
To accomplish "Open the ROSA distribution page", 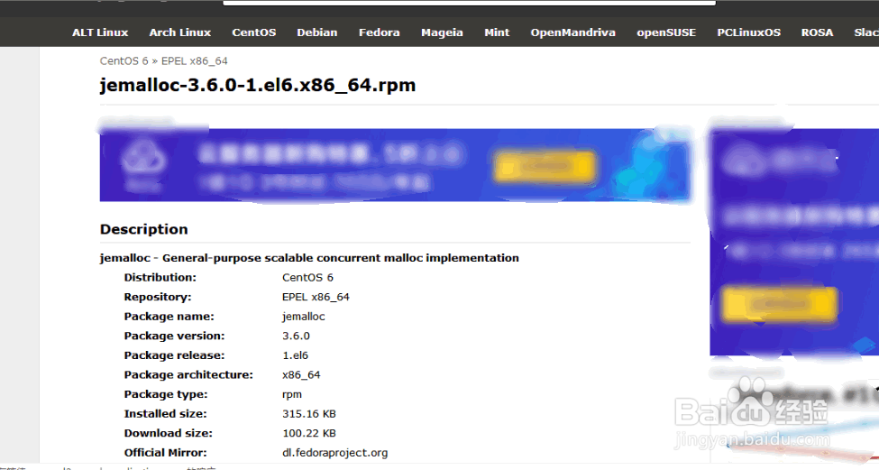I will click(817, 32).
